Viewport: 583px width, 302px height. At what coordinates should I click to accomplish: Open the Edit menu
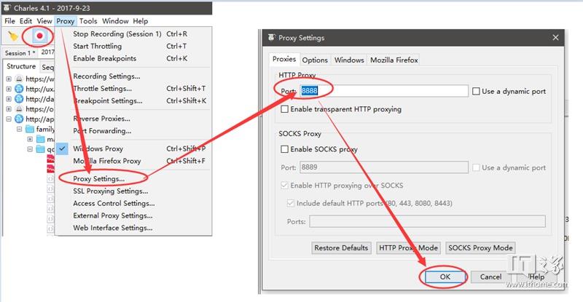coord(26,21)
